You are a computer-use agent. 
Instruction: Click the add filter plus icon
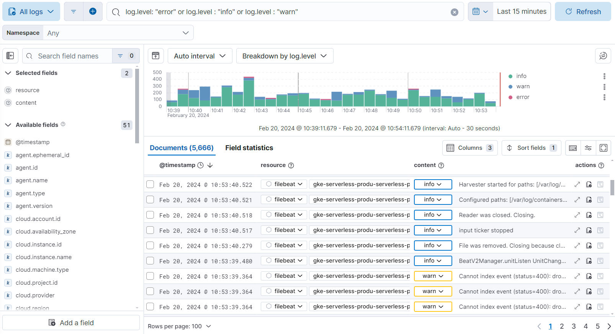(93, 11)
